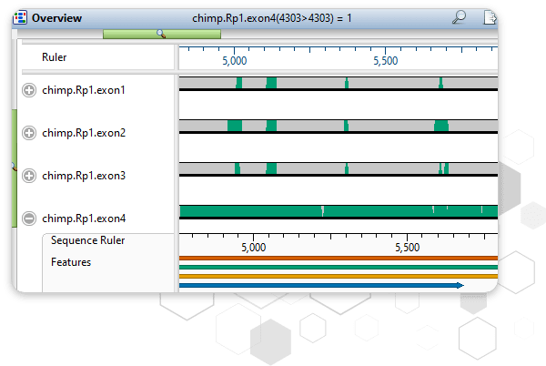Screen dimensions: 546x366
Task: Click the Ruler row label
Action: [54, 57]
